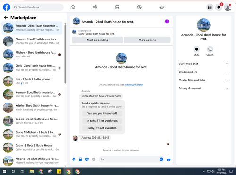The width and height of the screenshot is (236, 175).
Task: Open Diane N Michael conversation
Action: point(32,134)
